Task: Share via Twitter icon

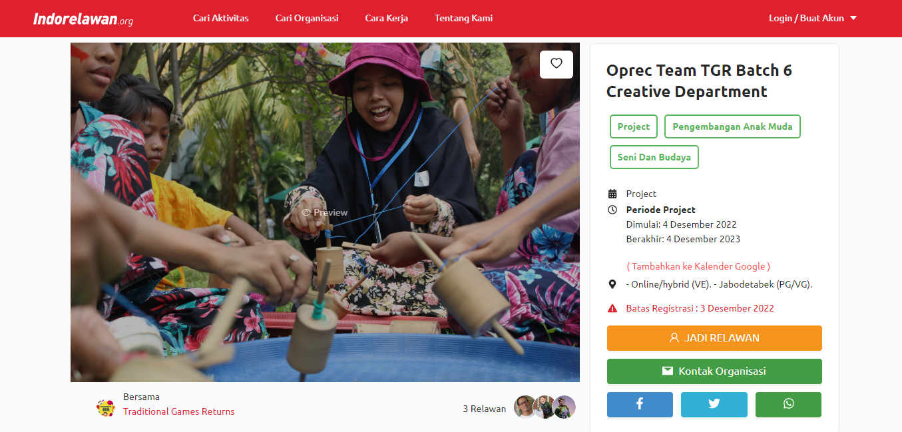Action: pyautogui.click(x=714, y=404)
